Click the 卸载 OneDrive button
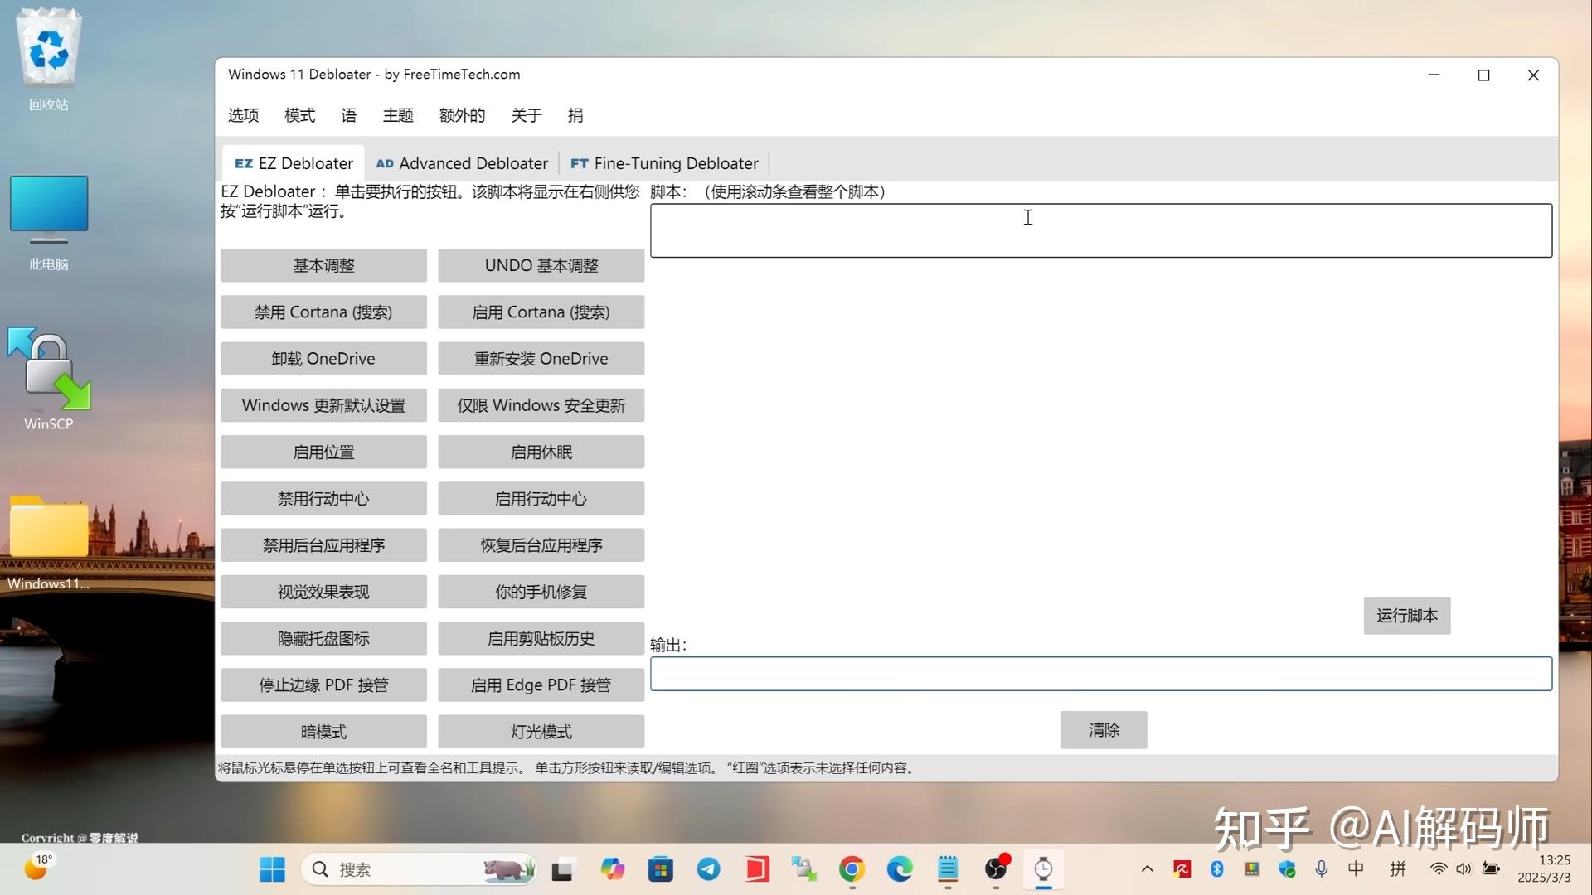 [x=323, y=358]
